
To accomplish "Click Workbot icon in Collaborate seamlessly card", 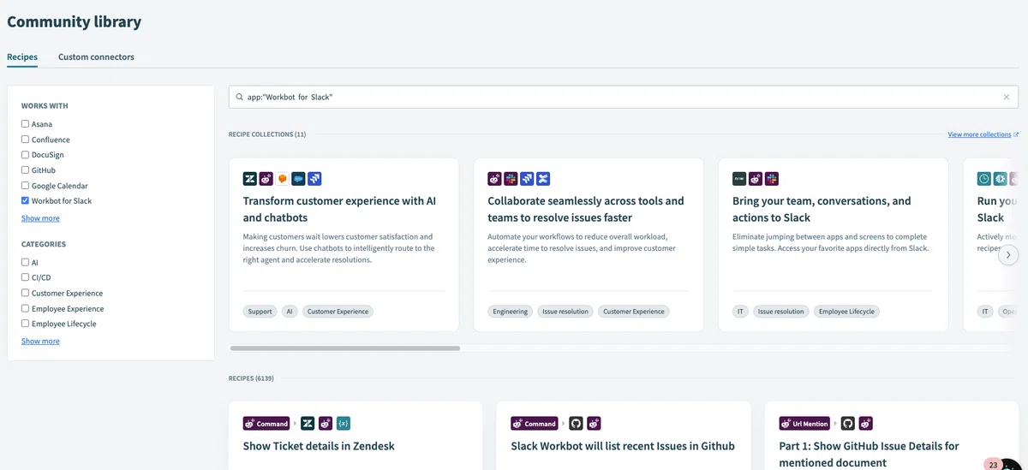I will 494,179.
